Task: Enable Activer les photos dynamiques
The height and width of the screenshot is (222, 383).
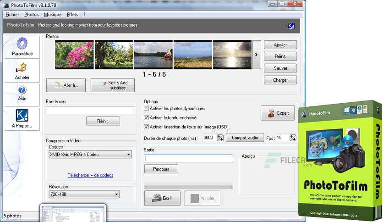Action: pyautogui.click(x=146, y=108)
